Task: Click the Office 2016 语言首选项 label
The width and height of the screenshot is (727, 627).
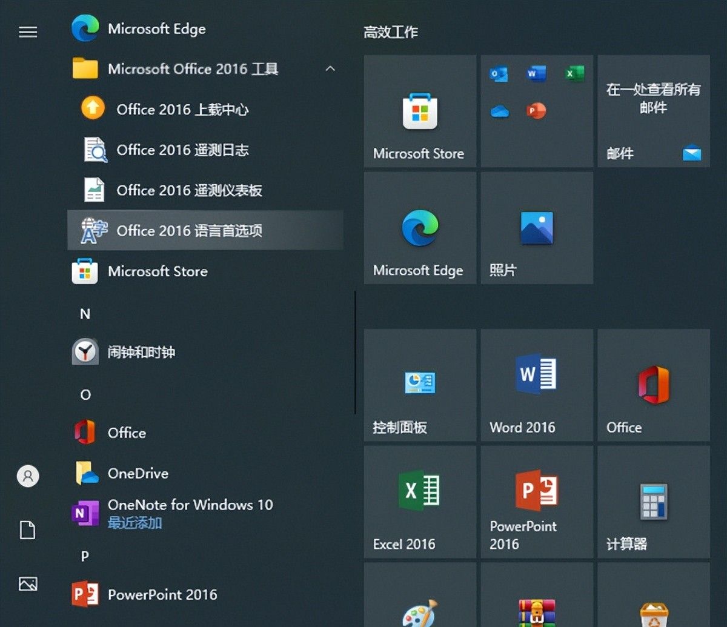Action: [189, 231]
